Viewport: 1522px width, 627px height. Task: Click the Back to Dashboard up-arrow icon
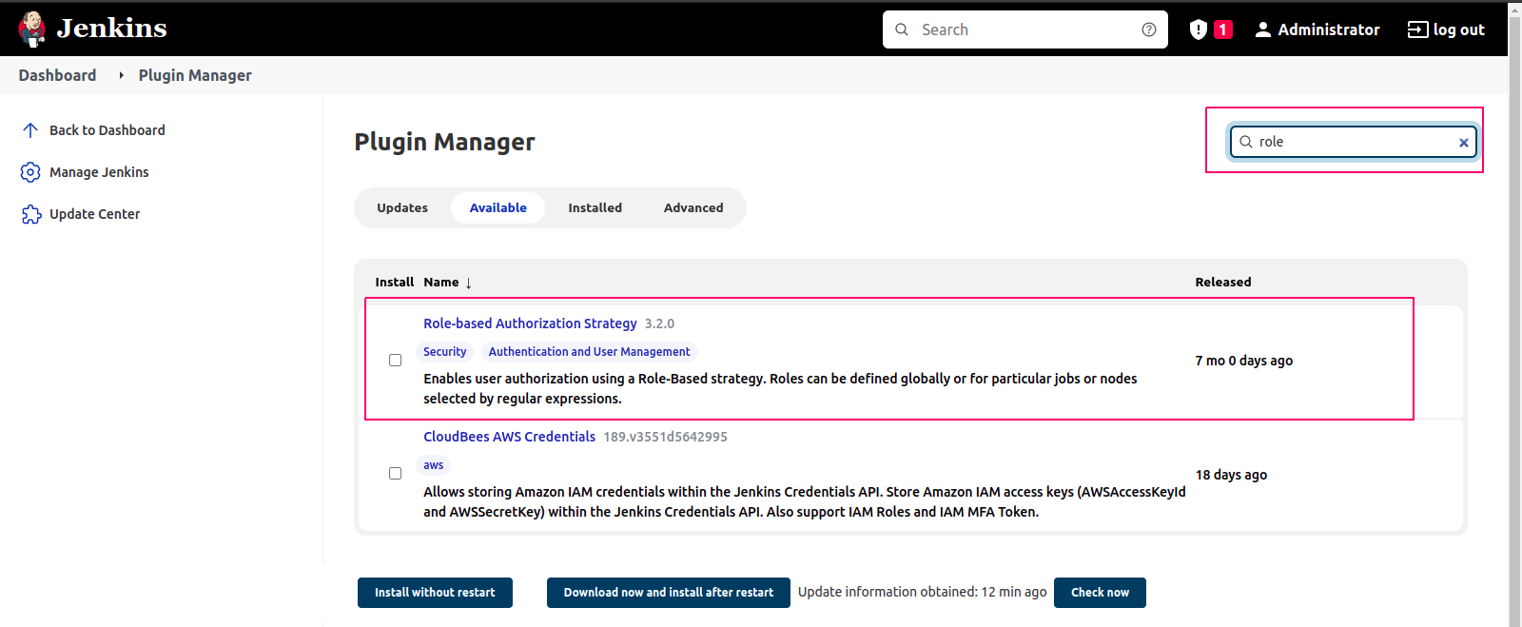30,130
